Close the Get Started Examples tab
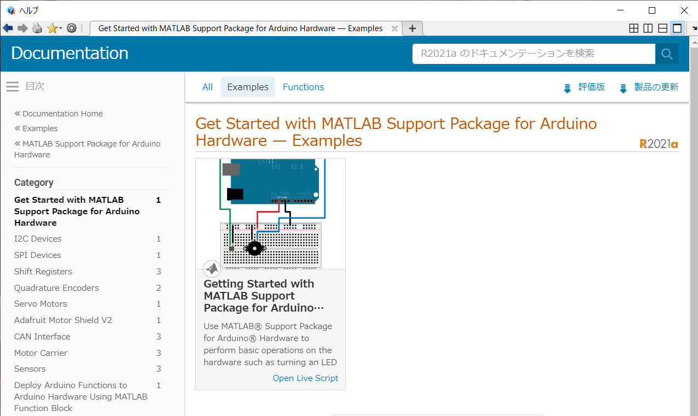This screenshot has height=416, width=698. click(394, 28)
